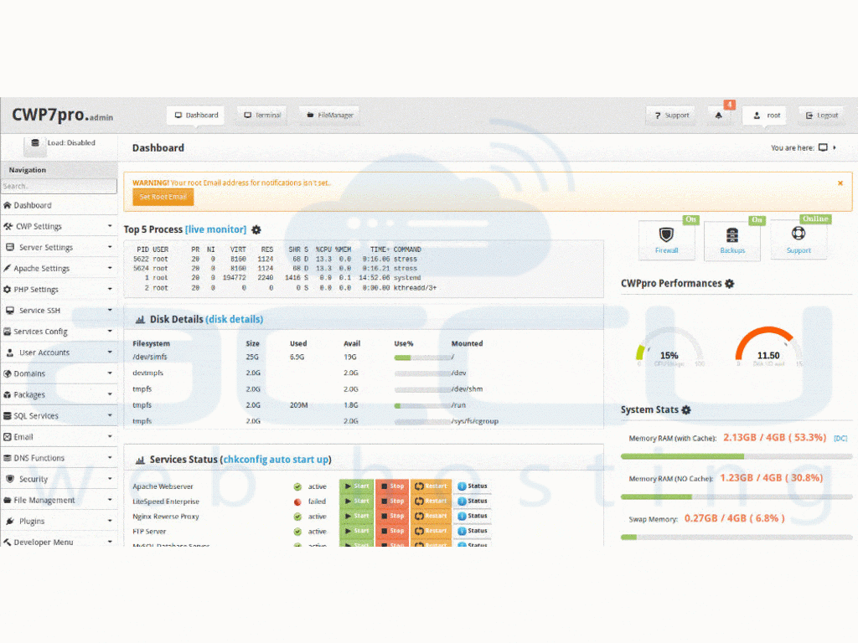This screenshot has height=643, width=858.
Task: Click the CPU usage 15% gauge
Action: click(669, 347)
